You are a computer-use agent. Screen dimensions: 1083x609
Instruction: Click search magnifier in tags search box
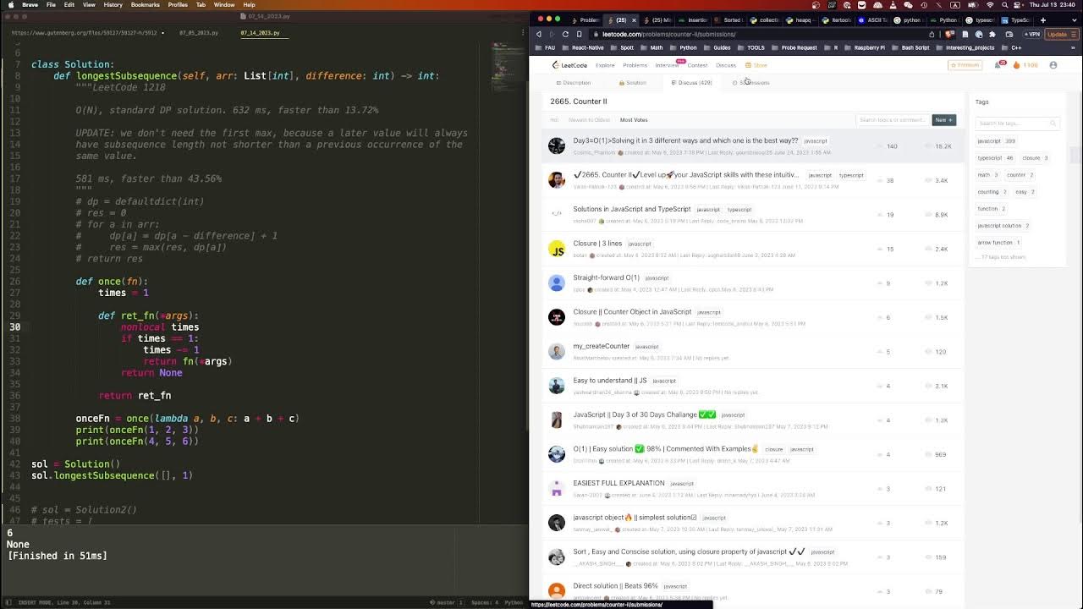pyautogui.click(x=1053, y=123)
